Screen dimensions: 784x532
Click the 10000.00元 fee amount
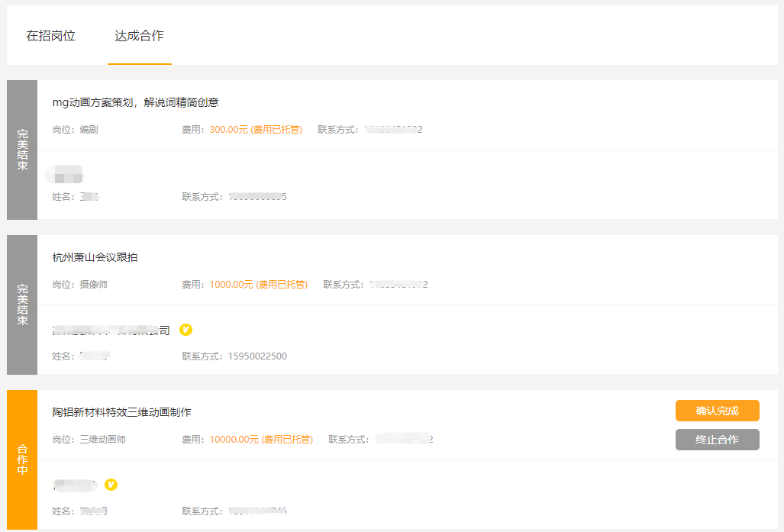(234, 440)
